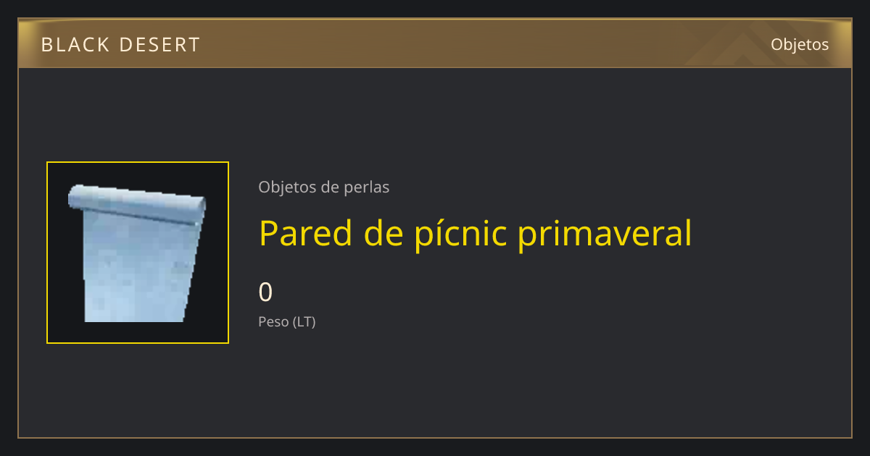The height and width of the screenshot is (456, 870).
Task: Select the yellow-framed item thumbnail
Action: coord(138,253)
